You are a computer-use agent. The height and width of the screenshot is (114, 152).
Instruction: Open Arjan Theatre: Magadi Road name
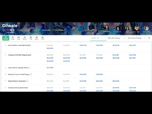tap(18, 68)
